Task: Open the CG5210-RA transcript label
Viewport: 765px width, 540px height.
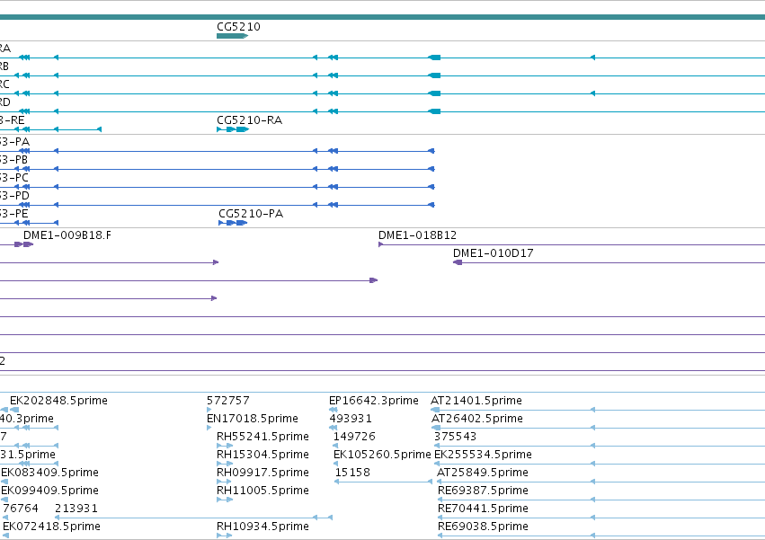Action: pos(249,120)
